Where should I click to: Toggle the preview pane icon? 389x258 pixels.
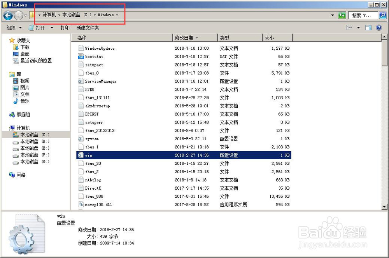368,28
